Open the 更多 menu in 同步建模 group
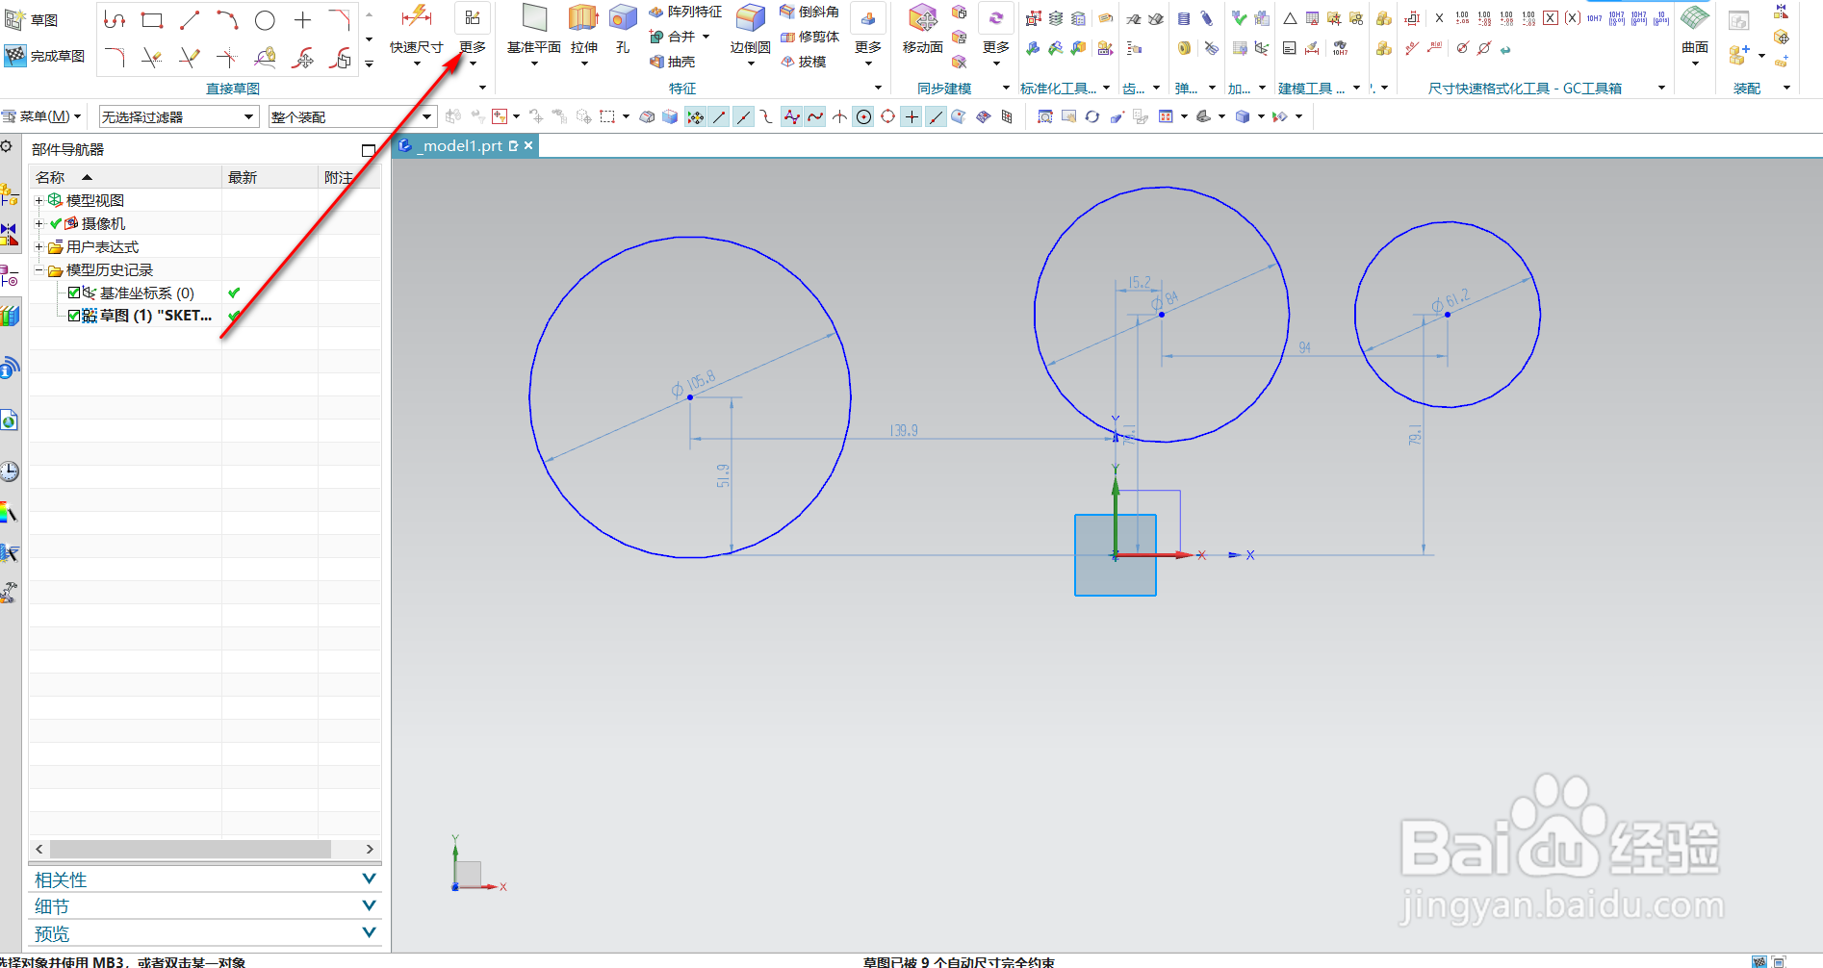Image resolution: width=1823 pixels, height=968 pixels. 996,37
